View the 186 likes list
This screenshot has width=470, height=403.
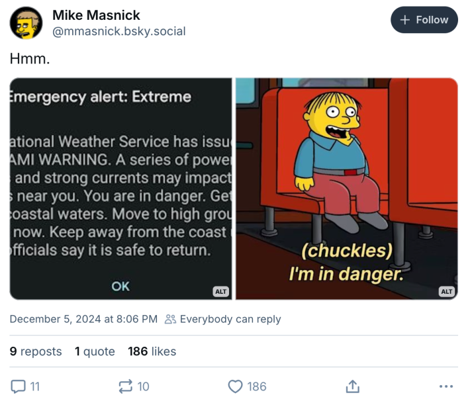(x=152, y=351)
